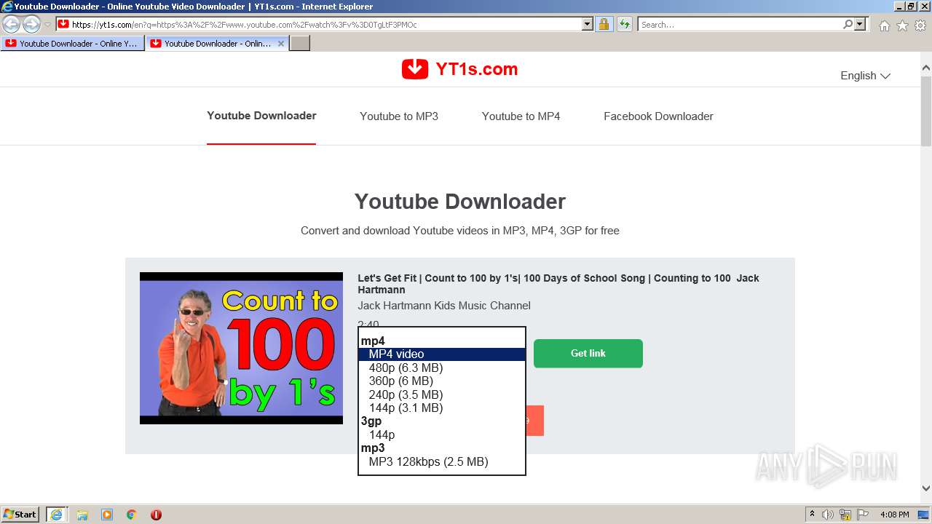Open the Home icon in IE toolbar
Screen dimensions: 932x524
884,25
